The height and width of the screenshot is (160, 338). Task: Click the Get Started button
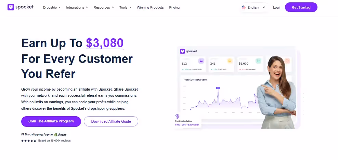(301, 7)
